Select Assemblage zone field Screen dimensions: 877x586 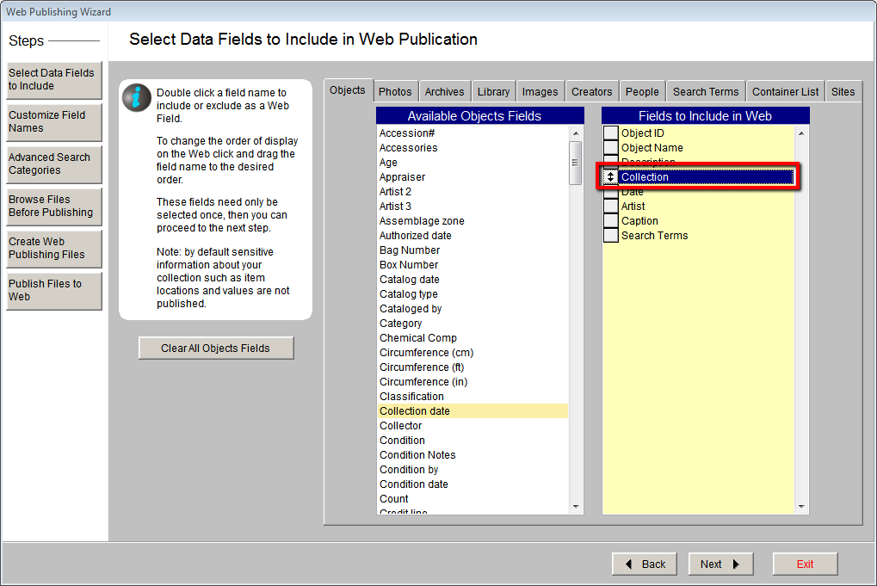pyautogui.click(x=473, y=221)
